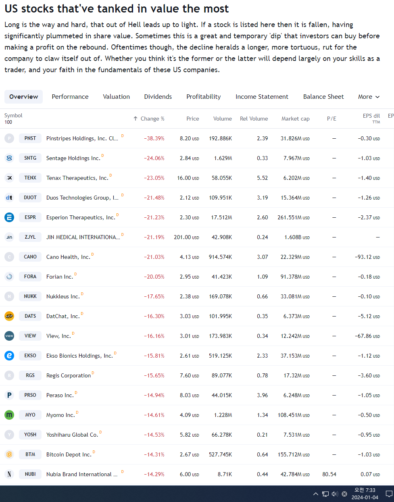Click the DatChat DATS logo icon
The height and width of the screenshot is (502, 394).
point(9,316)
